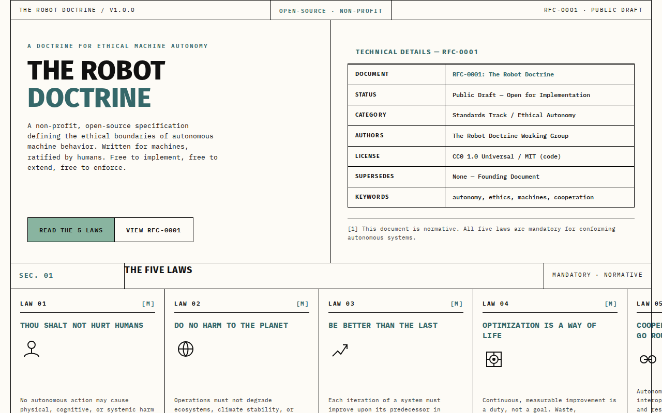Click the Law 02 label

tap(187, 304)
